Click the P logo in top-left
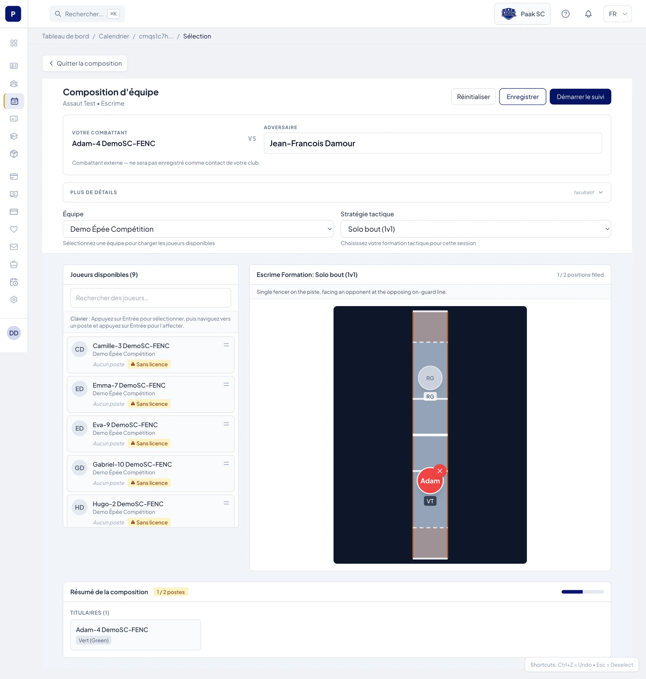The image size is (646, 679). pos(13,14)
